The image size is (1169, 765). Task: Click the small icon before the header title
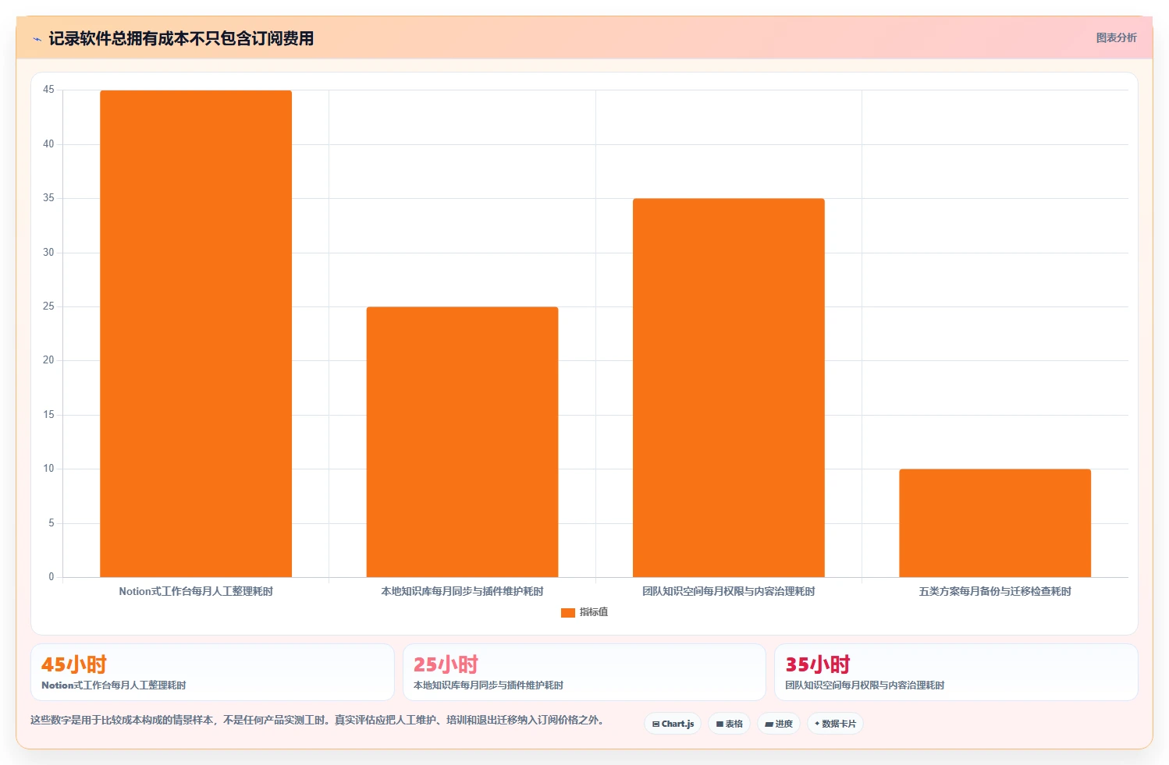pos(37,39)
